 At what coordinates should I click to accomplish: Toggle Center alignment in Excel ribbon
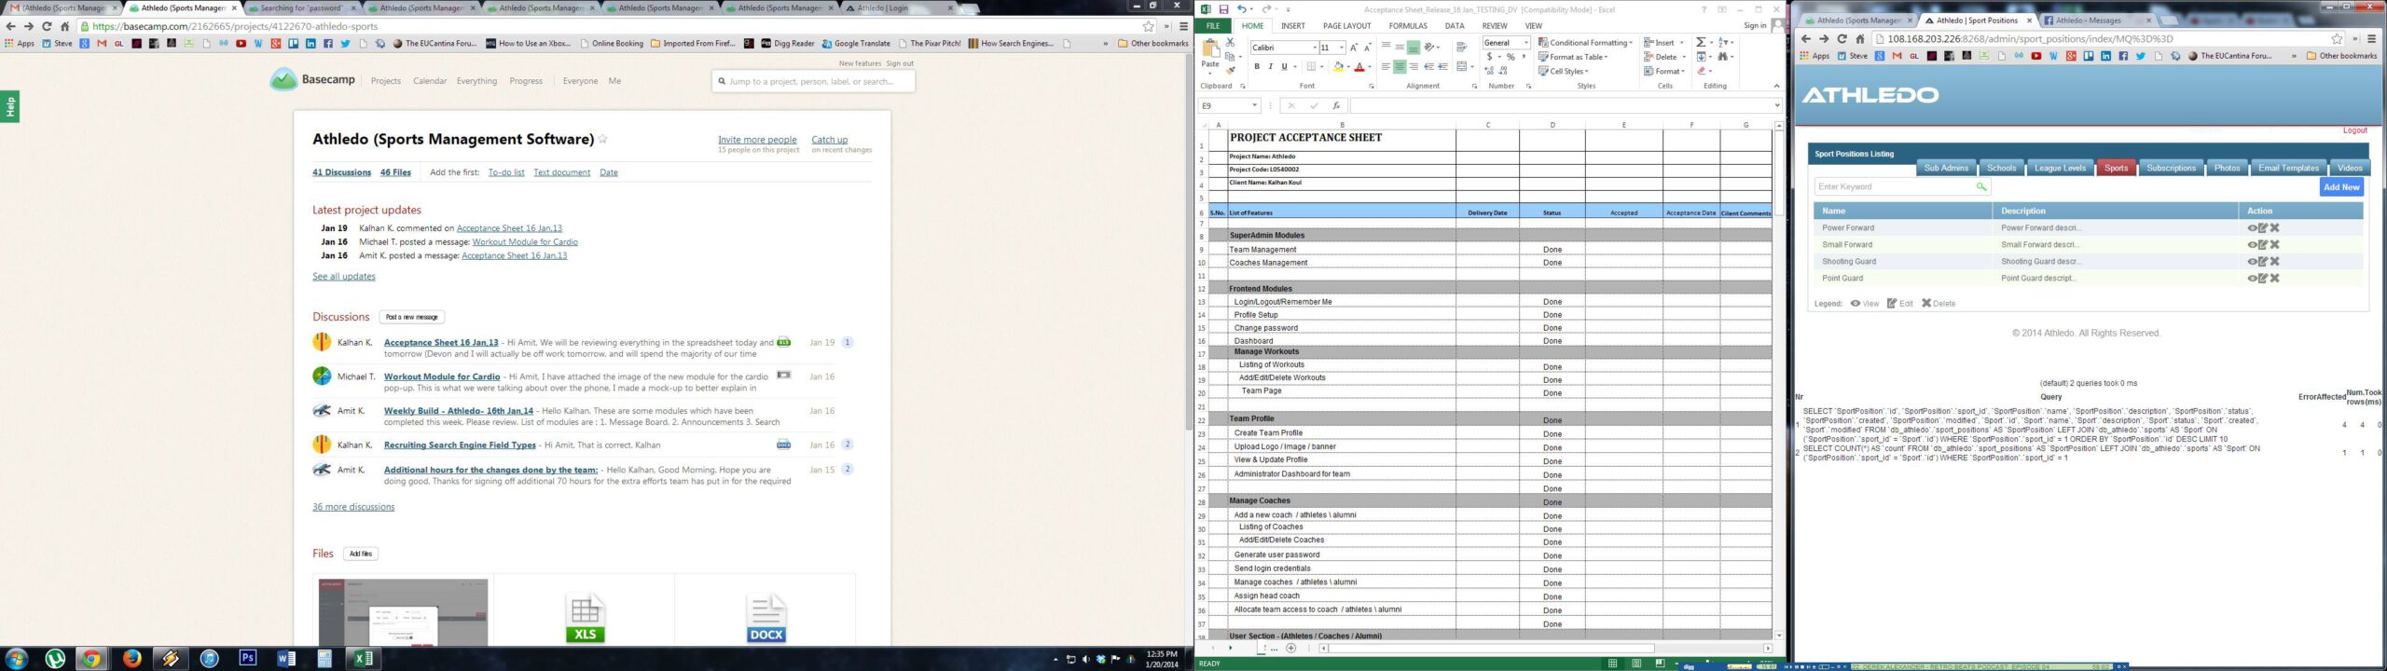1400,67
